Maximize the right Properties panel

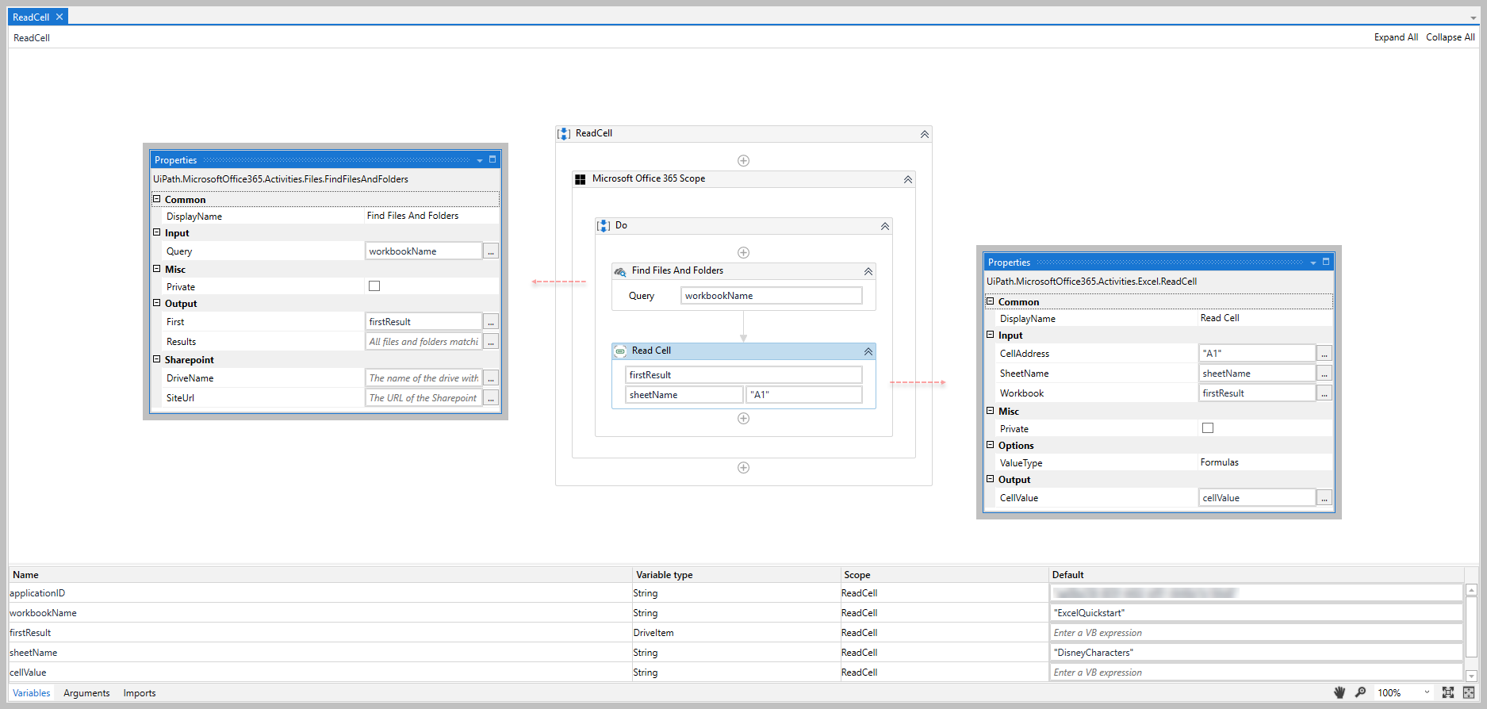pyautogui.click(x=1326, y=262)
